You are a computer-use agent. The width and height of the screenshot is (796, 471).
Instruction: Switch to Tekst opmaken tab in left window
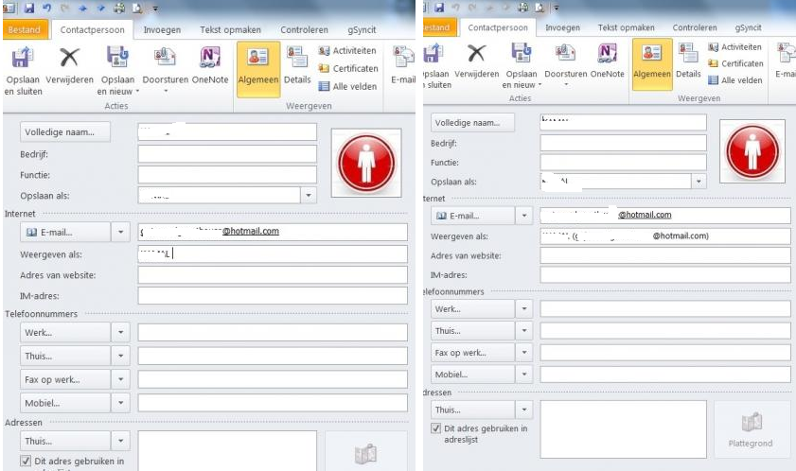[231, 30]
